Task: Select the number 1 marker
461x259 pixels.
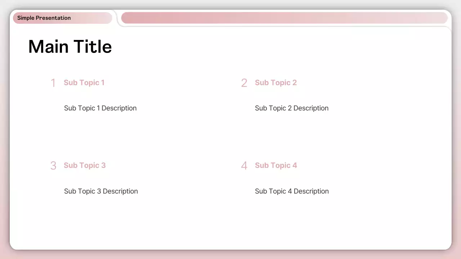Action: tap(53, 83)
